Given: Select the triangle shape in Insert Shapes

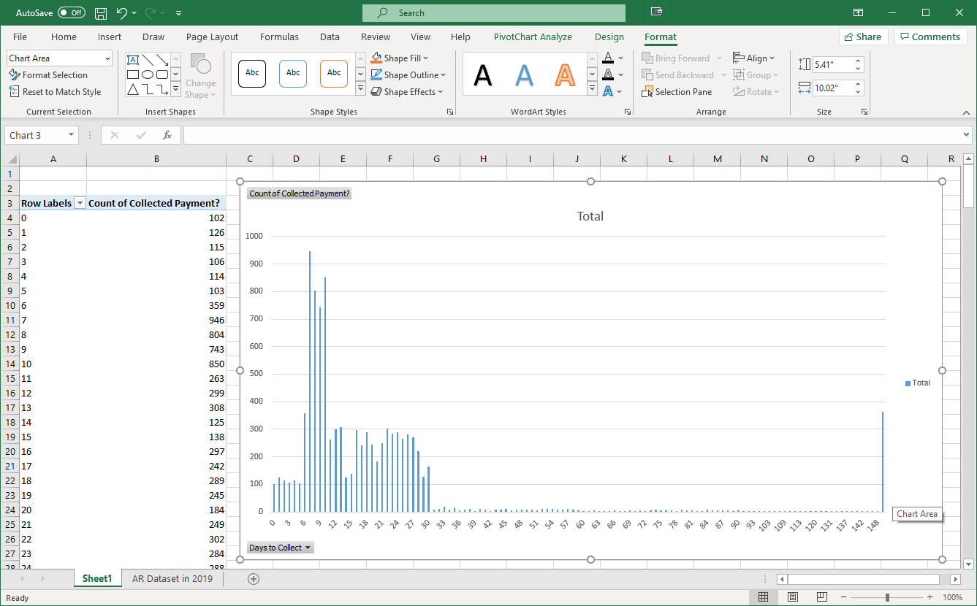Looking at the screenshot, I should point(133,89).
